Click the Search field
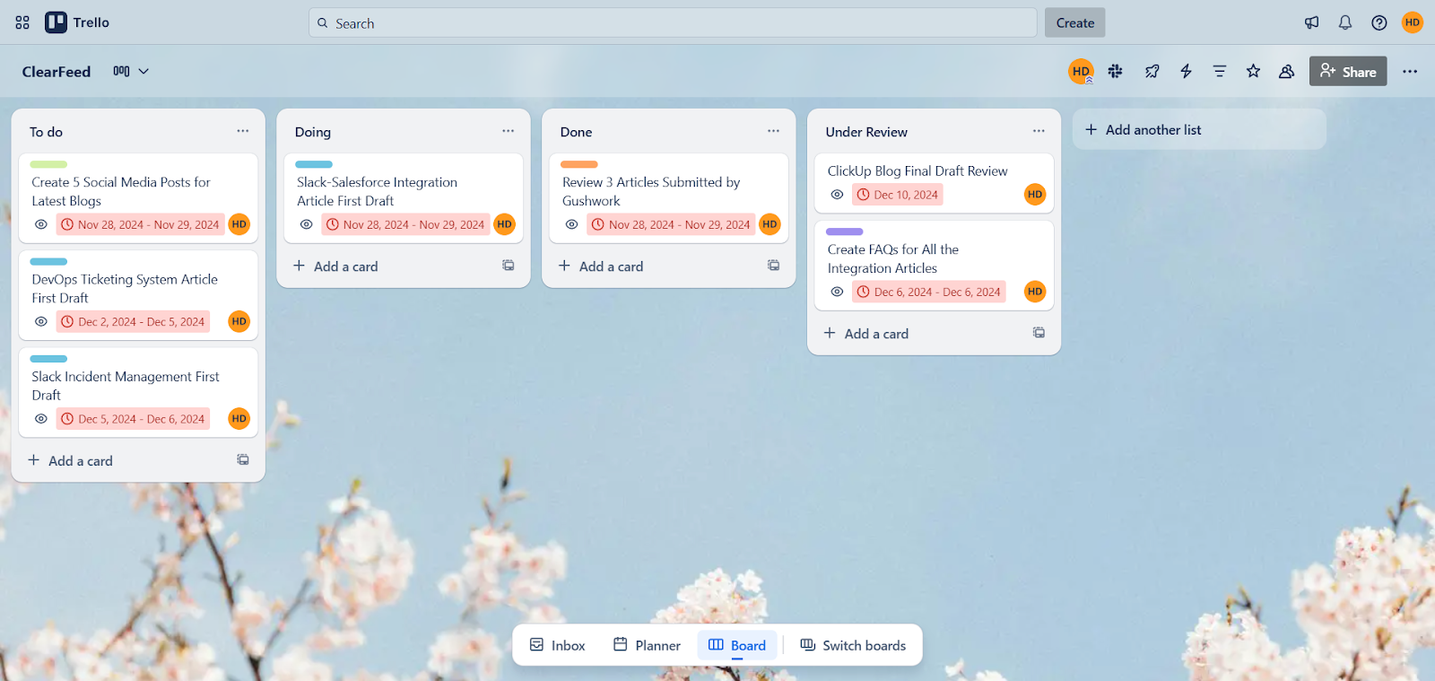 coord(673,22)
